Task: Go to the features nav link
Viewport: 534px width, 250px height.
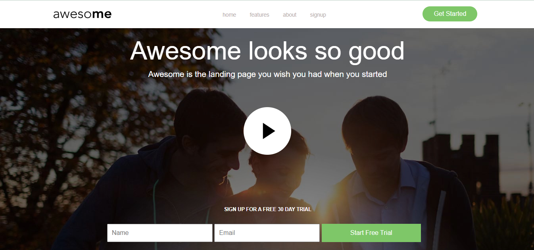Action: pyautogui.click(x=259, y=15)
